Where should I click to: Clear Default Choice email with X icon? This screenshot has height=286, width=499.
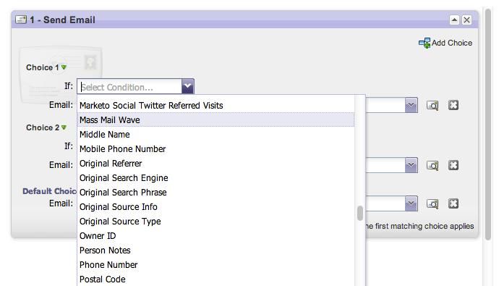[x=453, y=203]
